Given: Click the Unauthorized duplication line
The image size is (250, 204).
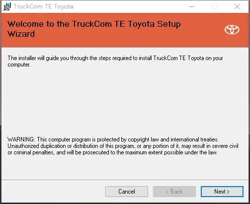Looking at the screenshot, I should pyautogui.click(x=123, y=146).
